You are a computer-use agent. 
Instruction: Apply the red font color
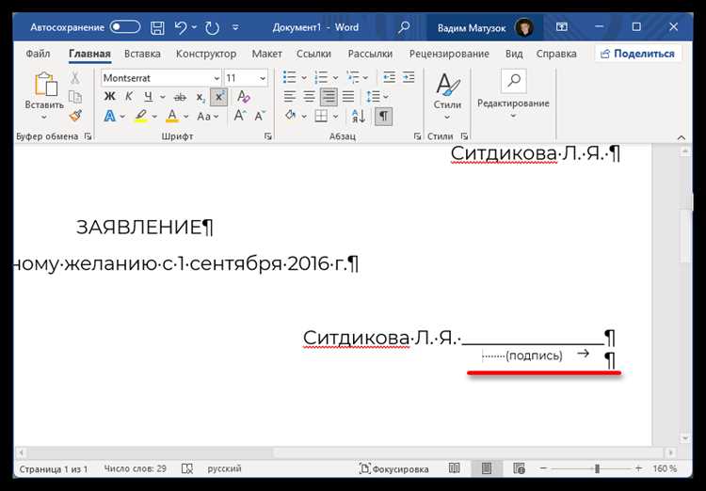(x=172, y=116)
